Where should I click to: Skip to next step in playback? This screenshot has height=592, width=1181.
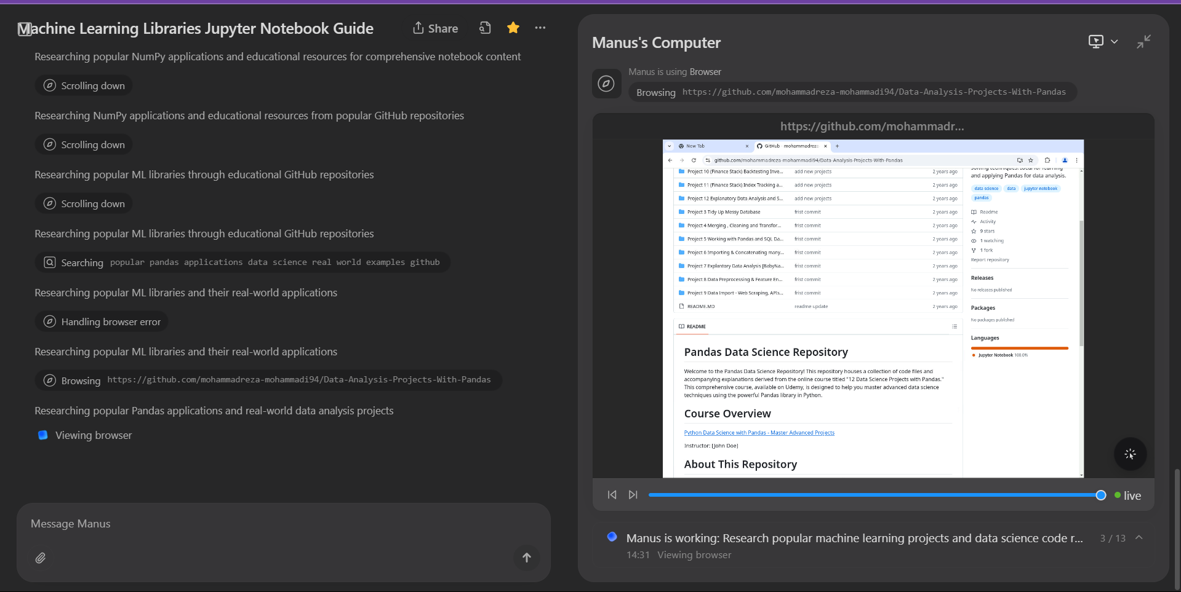(x=633, y=495)
